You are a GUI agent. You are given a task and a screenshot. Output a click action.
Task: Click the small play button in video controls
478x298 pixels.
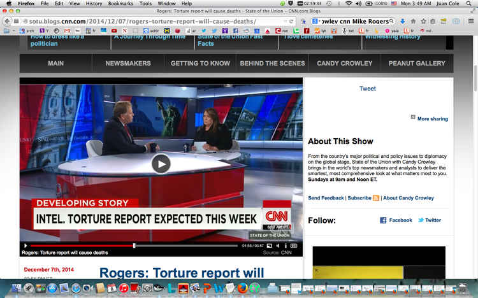[x=25, y=246]
